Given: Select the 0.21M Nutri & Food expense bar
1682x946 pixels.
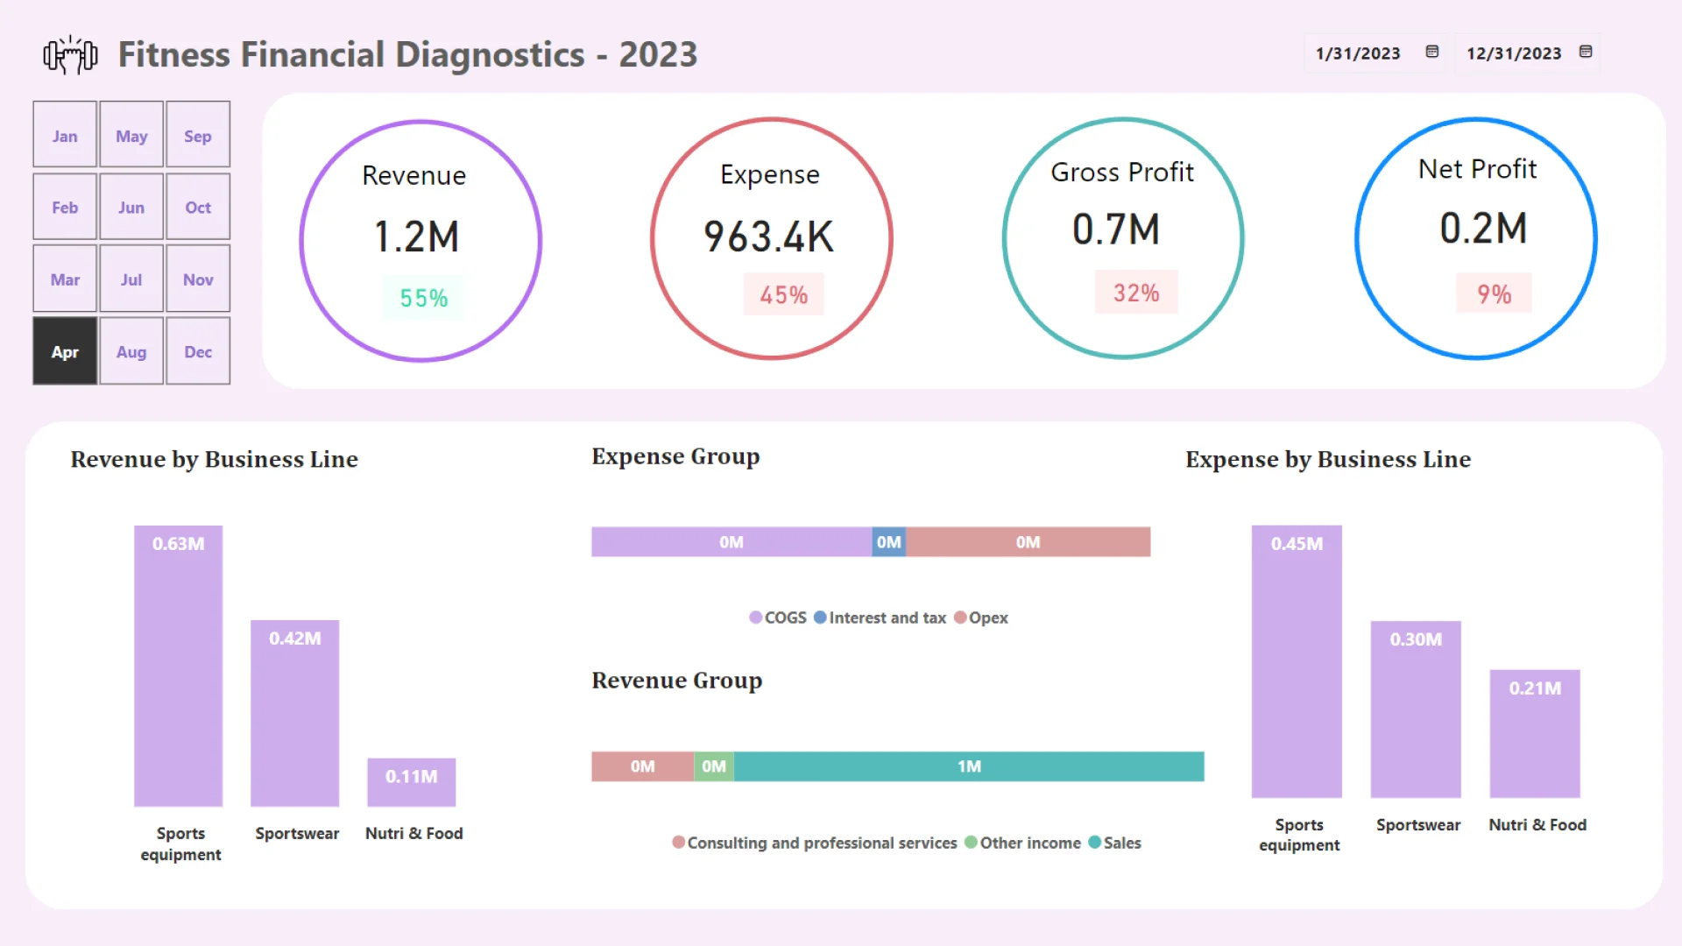Looking at the screenshot, I should [1535, 734].
